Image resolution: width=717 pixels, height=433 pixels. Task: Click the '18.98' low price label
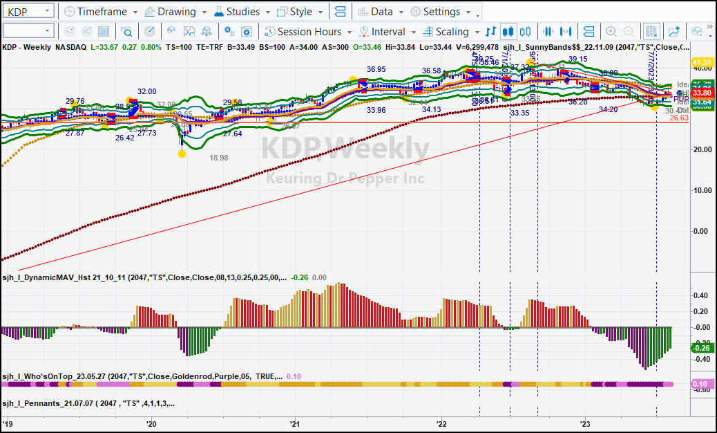[218, 158]
